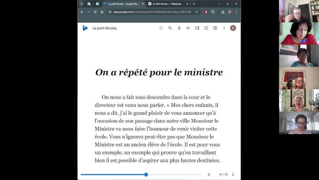Click chapter heading 'On a répété pour le ministre'

[x=159, y=72]
